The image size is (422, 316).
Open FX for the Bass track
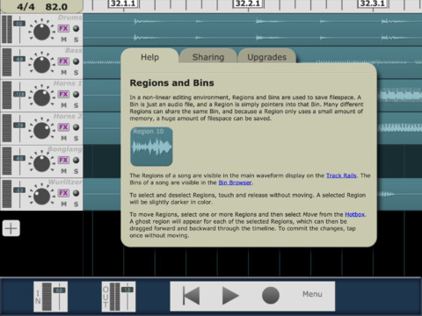[63, 61]
